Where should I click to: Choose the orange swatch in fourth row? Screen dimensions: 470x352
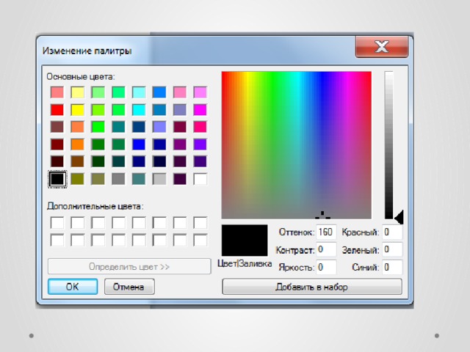77,144
